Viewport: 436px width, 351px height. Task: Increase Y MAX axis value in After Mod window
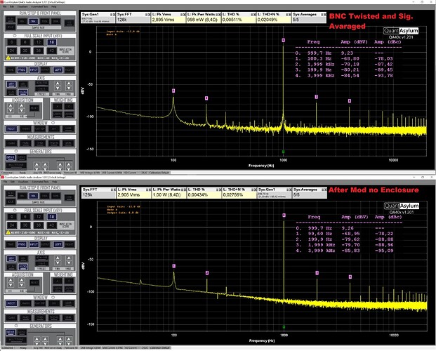[69, 258]
